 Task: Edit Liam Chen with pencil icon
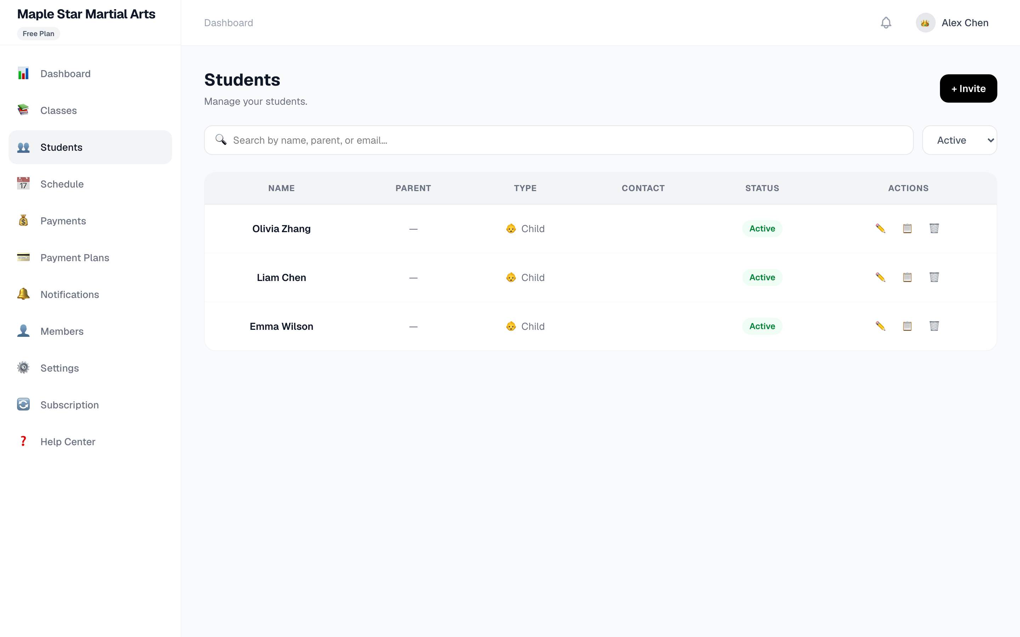coord(880,277)
